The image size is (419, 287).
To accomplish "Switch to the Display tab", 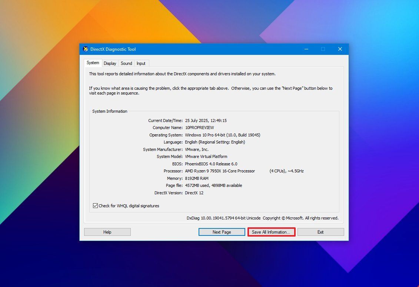I will (x=110, y=63).
